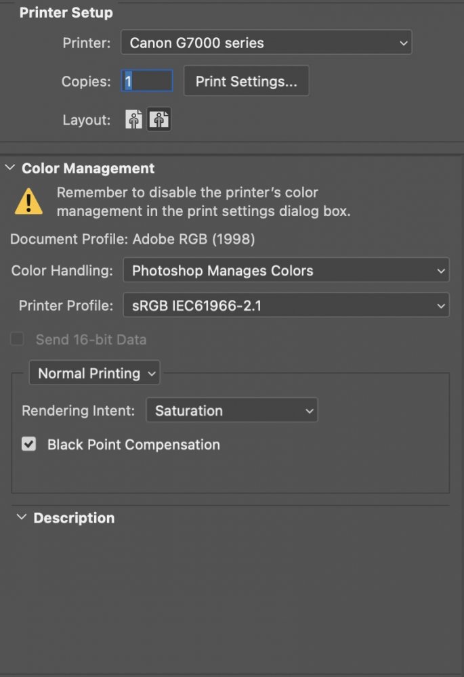464x677 pixels.
Task: Collapse the Description section chevron
Action: [x=21, y=517]
